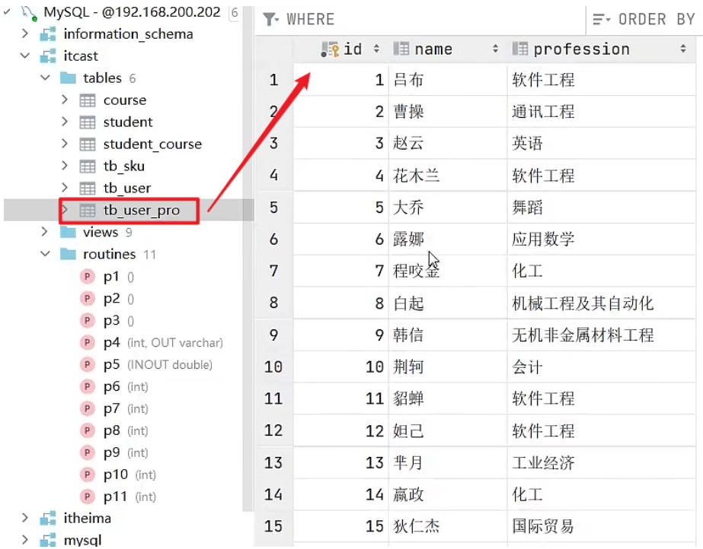Click the views folder icon
This screenshot has height=549, width=703.
68,232
